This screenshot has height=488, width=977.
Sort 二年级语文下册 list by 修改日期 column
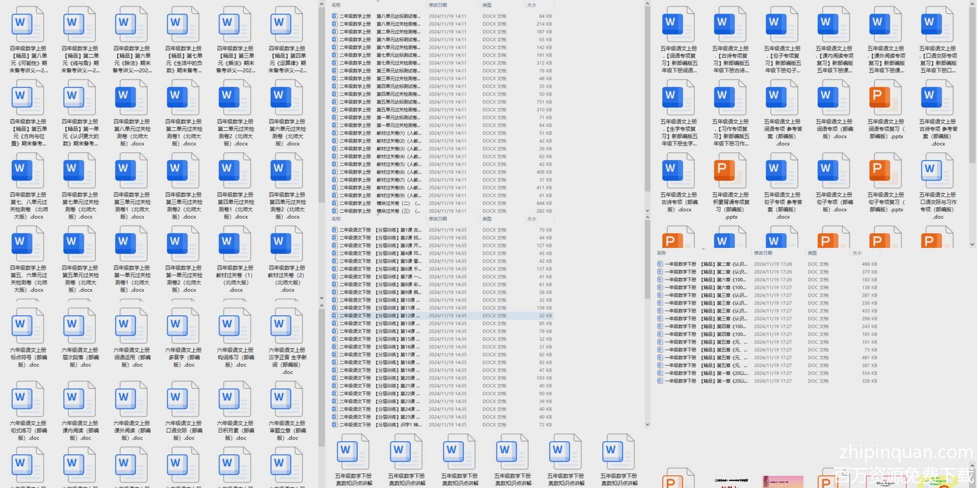(438, 219)
